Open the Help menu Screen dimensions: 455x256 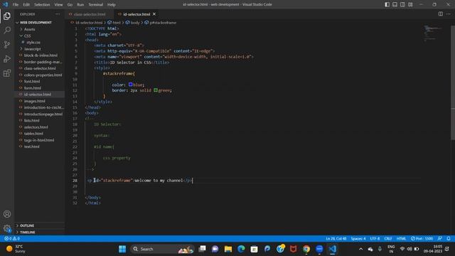(x=112, y=5)
